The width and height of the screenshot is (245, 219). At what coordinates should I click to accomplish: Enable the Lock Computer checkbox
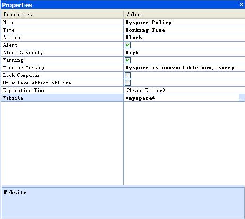(x=127, y=75)
